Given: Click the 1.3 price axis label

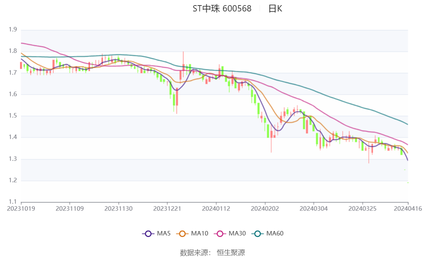Looking at the screenshot, I should [x=13, y=159].
